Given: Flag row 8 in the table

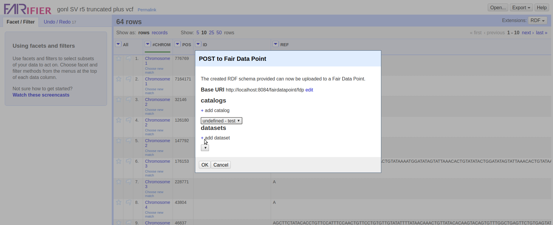Looking at the screenshot, I should click(x=128, y=202).
